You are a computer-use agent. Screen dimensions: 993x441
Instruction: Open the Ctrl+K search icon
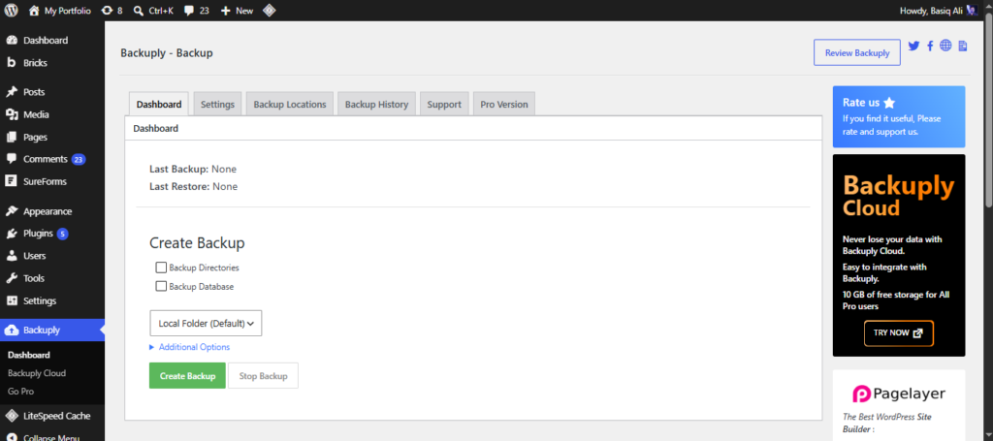tap(139, 11)
